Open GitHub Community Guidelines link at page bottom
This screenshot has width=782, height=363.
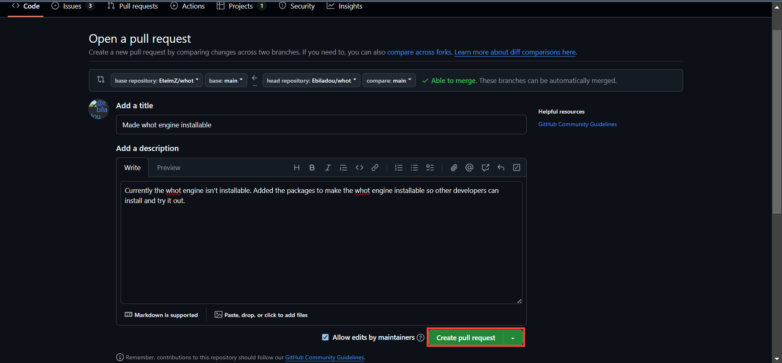pyautogui.click(x=325, y=357)
